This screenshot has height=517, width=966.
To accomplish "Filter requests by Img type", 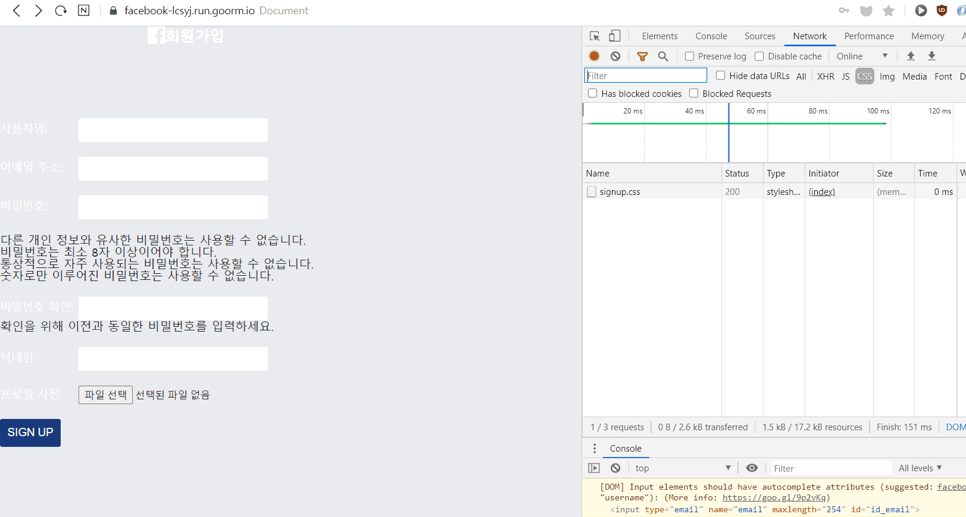I will (x=887, y=76).
